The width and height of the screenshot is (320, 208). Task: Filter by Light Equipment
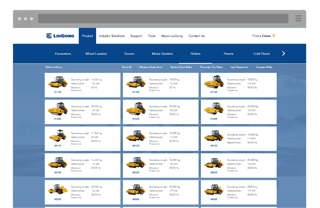coord(239,67)
